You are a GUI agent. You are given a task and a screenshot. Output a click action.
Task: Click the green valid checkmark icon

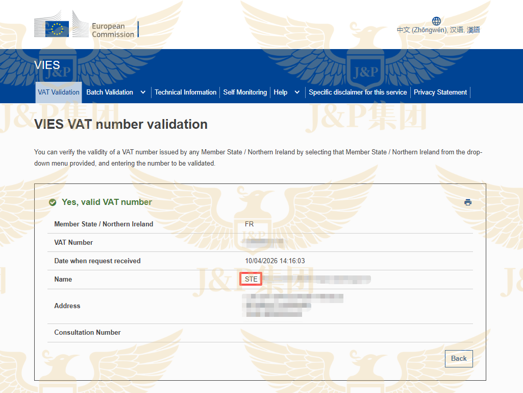tap(52, 202)
